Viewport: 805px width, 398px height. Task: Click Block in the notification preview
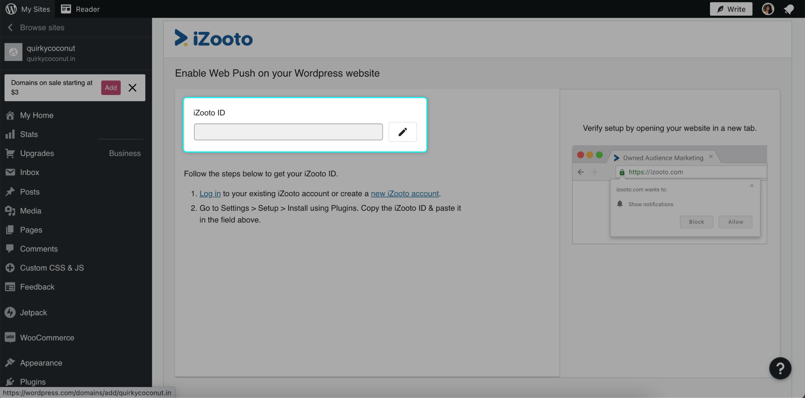pyautogui.click(x=697, y=222)
